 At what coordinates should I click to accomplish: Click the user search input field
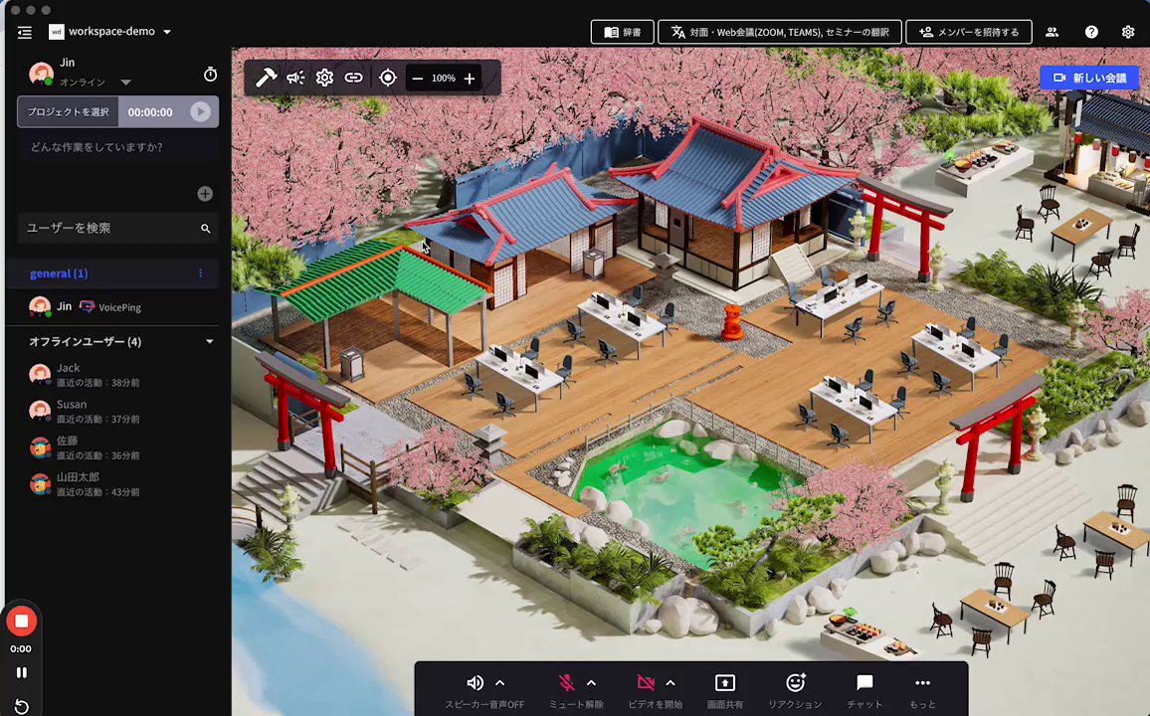pos(117,228)
